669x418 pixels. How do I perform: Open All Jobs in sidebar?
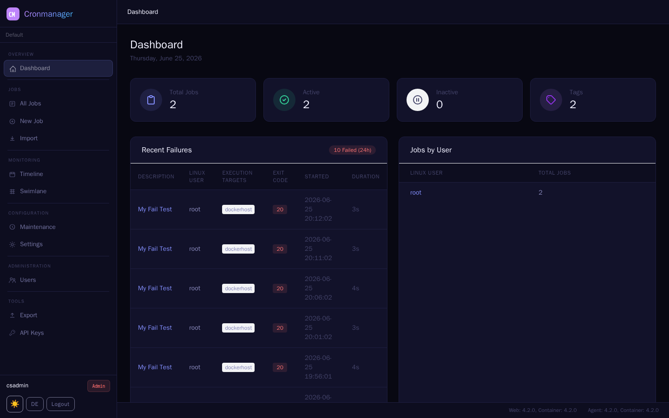coord(58,104)
